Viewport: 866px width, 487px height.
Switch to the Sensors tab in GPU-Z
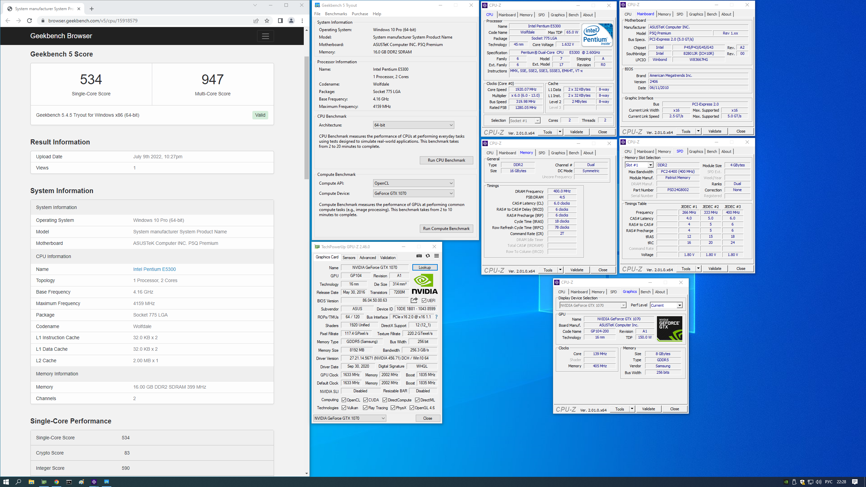click(x=349, y=258)
